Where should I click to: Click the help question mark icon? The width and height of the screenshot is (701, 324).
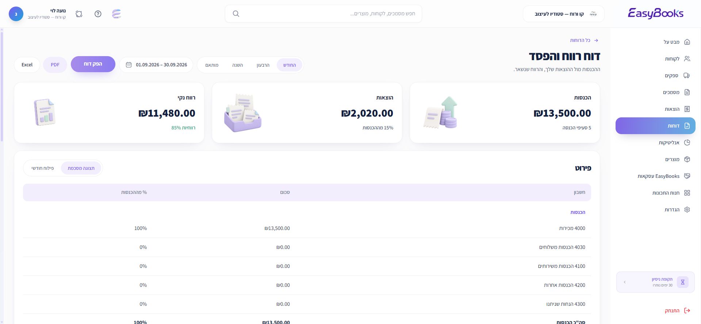98,14
